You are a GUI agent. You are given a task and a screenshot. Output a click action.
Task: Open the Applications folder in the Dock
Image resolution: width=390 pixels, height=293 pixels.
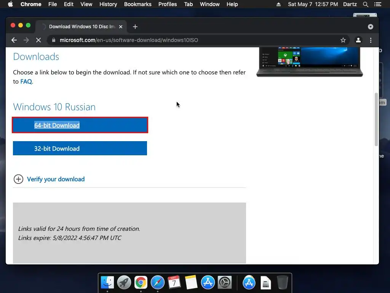tap(249, 283)
